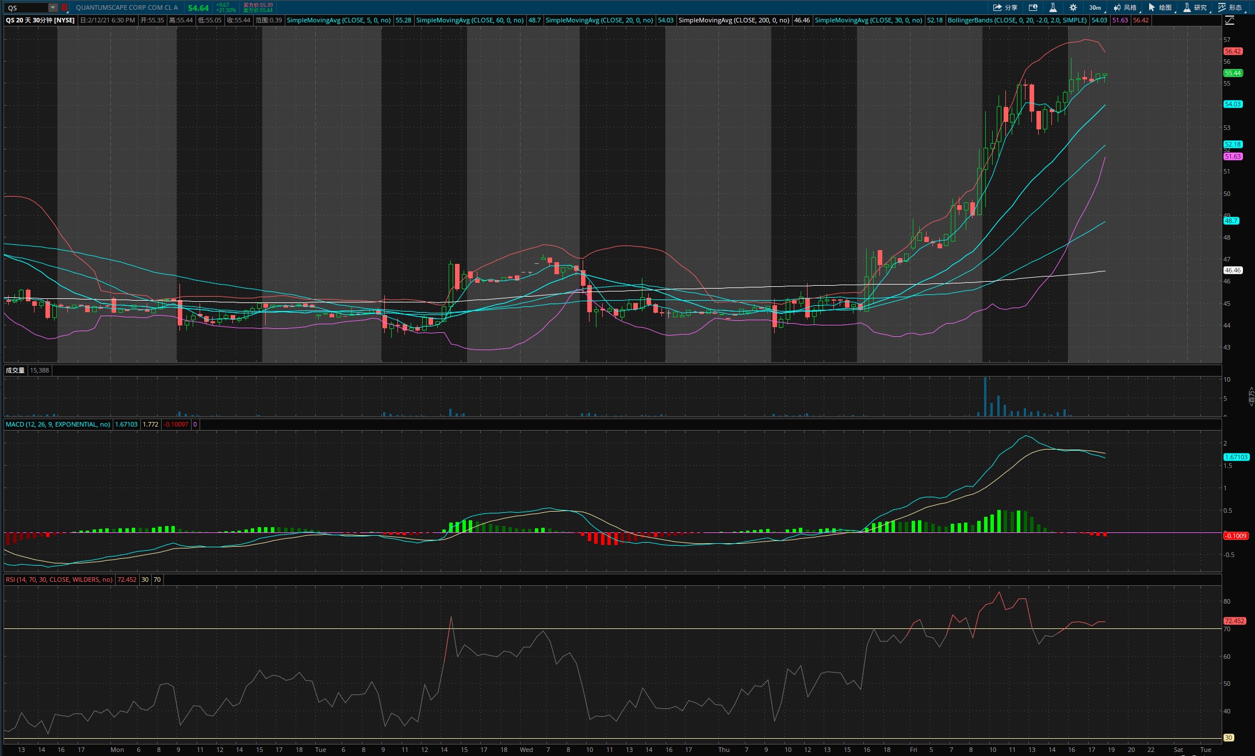The image size is (1255, 756).
Task: Click the MACD header value -0.10097
Action: 176,424
